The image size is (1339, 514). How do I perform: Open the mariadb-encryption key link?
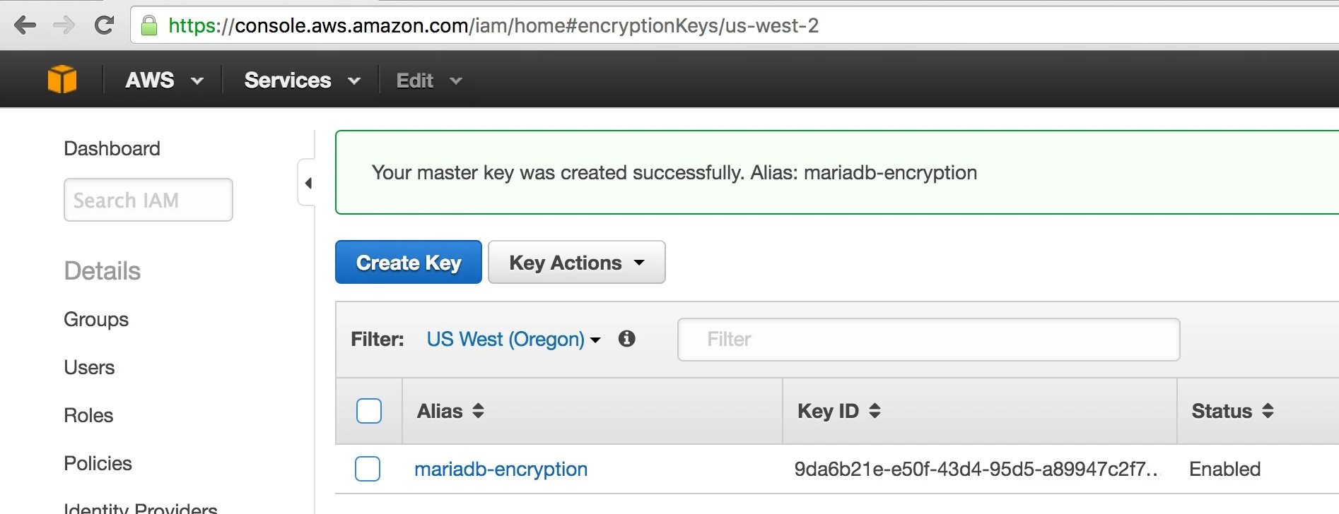tap(501, 470)
